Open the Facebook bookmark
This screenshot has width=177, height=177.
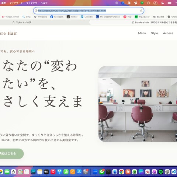point(57,17)
